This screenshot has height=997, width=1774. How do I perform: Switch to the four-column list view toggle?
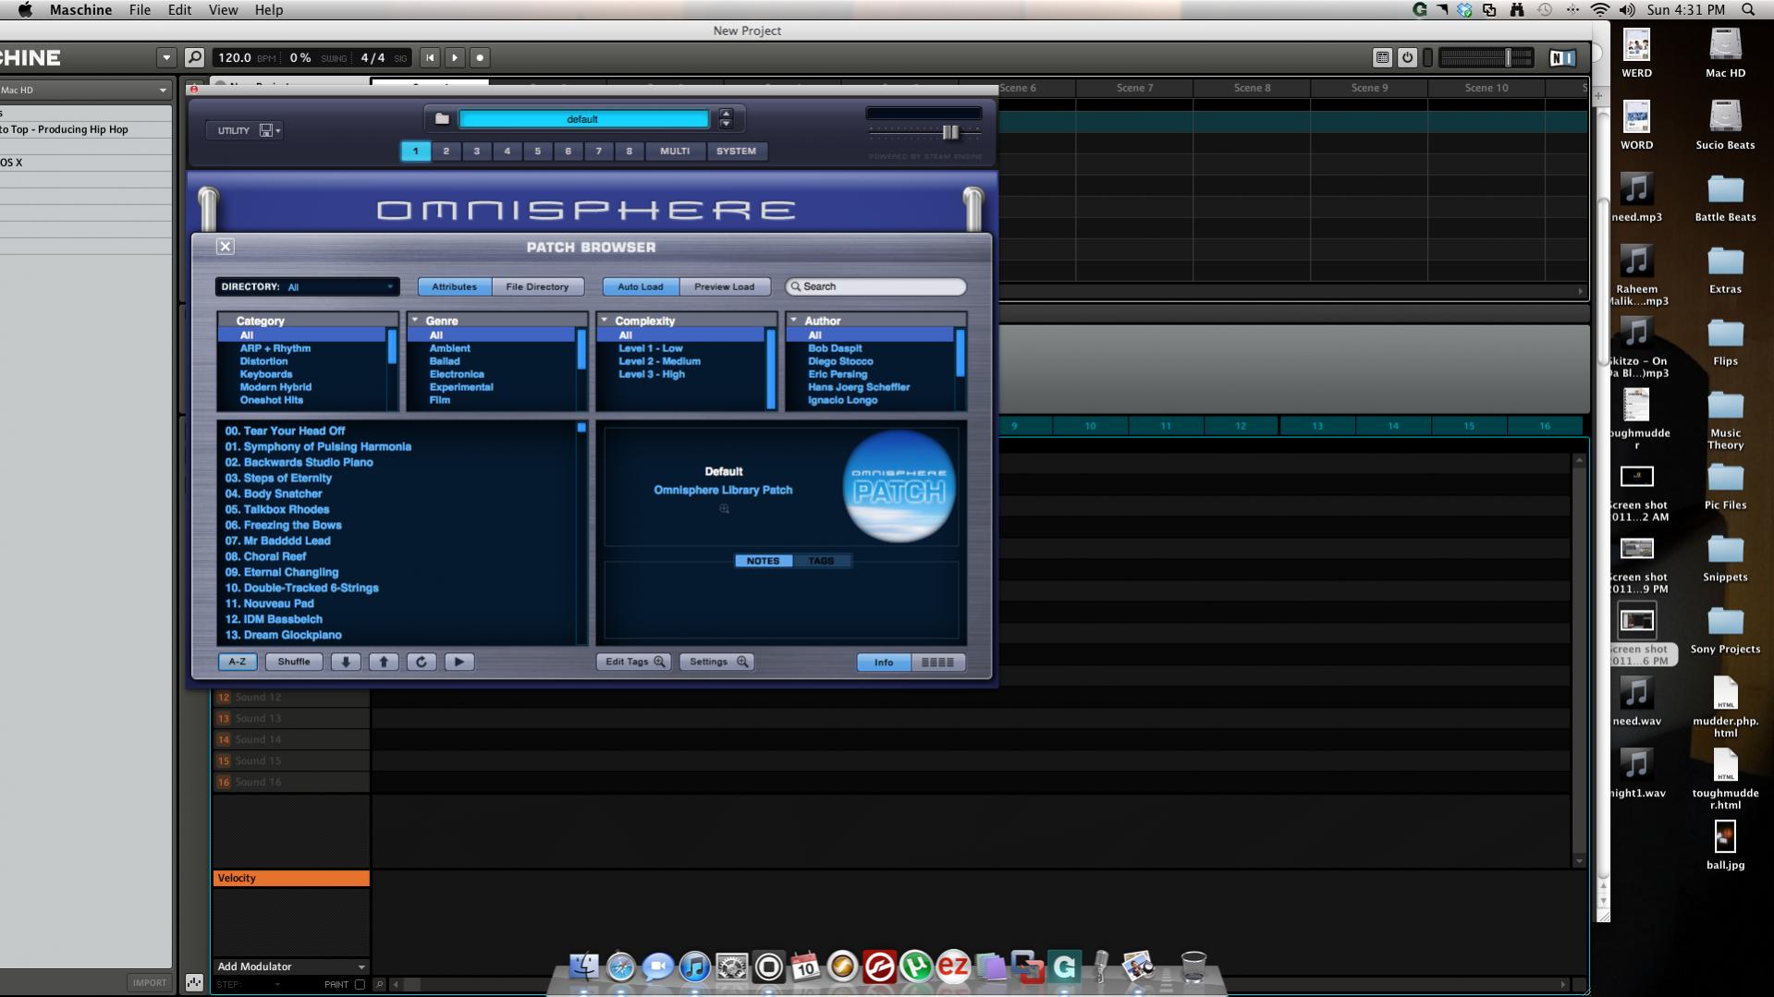click(938, 663)
